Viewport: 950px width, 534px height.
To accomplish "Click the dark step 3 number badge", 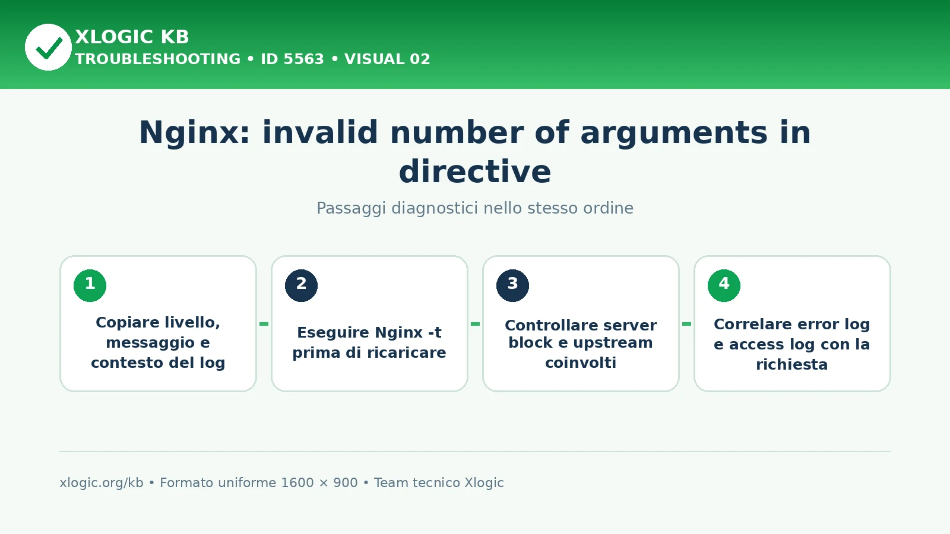I will click(512, 285).
